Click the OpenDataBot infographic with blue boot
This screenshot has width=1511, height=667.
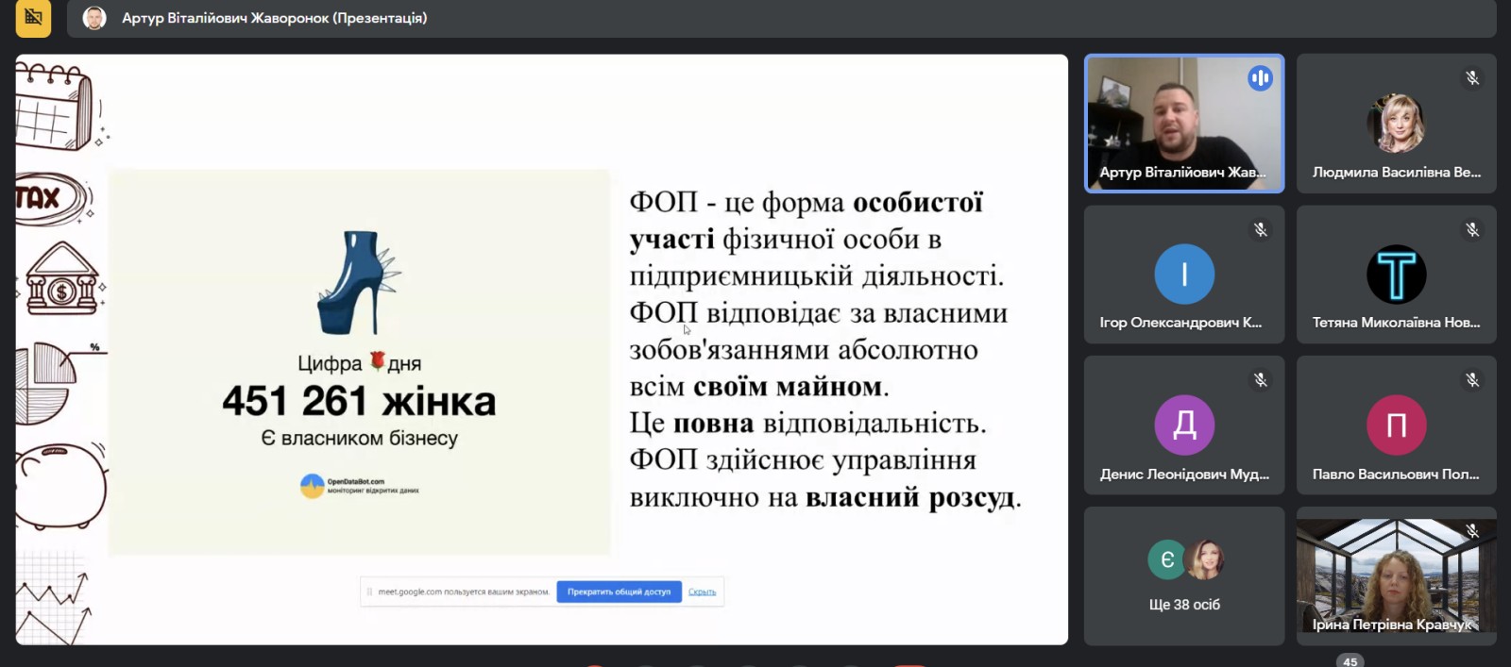click(x=359, y=362)
